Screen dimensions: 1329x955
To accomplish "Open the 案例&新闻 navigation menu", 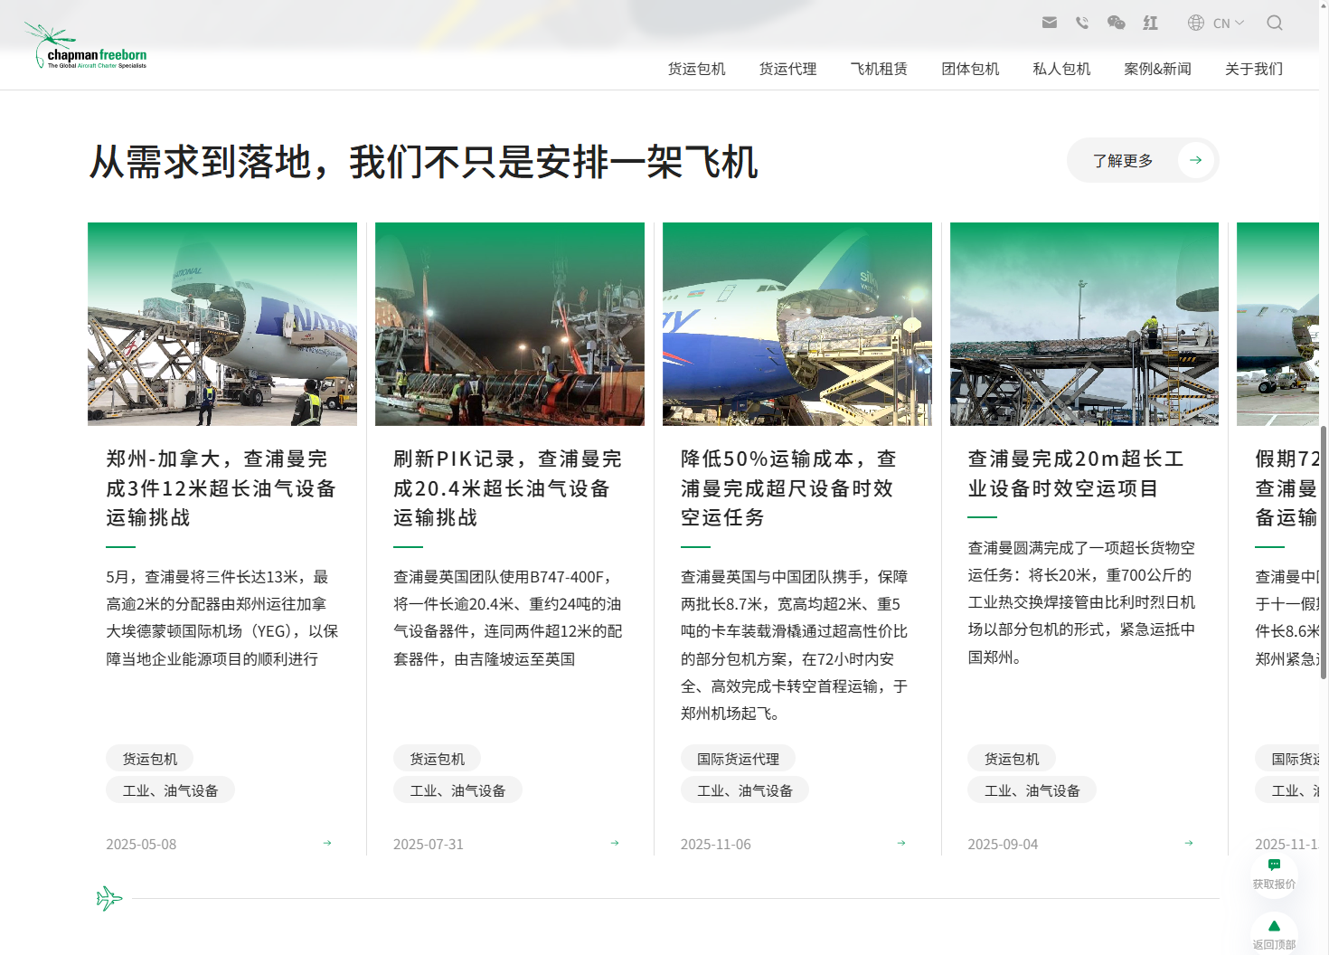I will (1157, 69).
